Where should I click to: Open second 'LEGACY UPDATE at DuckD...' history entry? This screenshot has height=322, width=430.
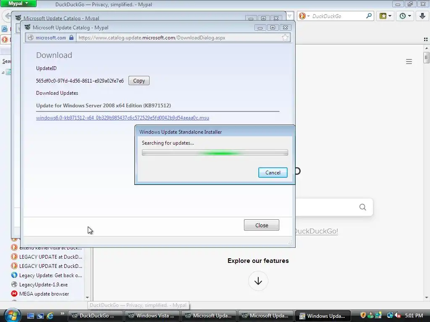(50, 266)
